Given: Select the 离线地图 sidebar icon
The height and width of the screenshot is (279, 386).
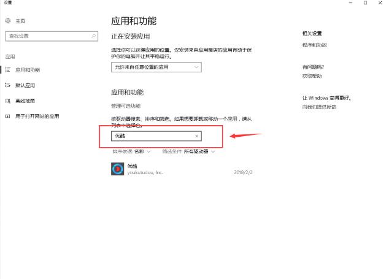Looking at the screenshot, I should point(8,101).
